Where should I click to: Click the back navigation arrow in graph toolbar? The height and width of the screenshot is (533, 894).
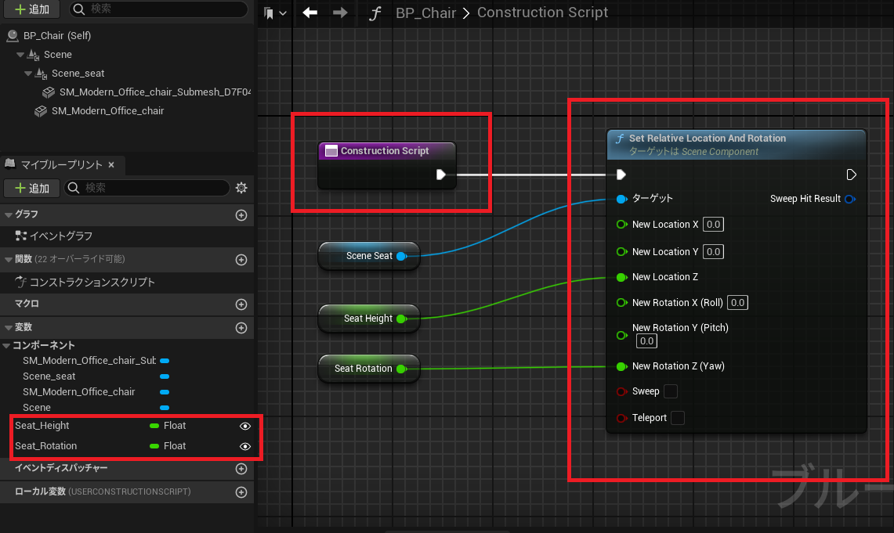[309, 13]
